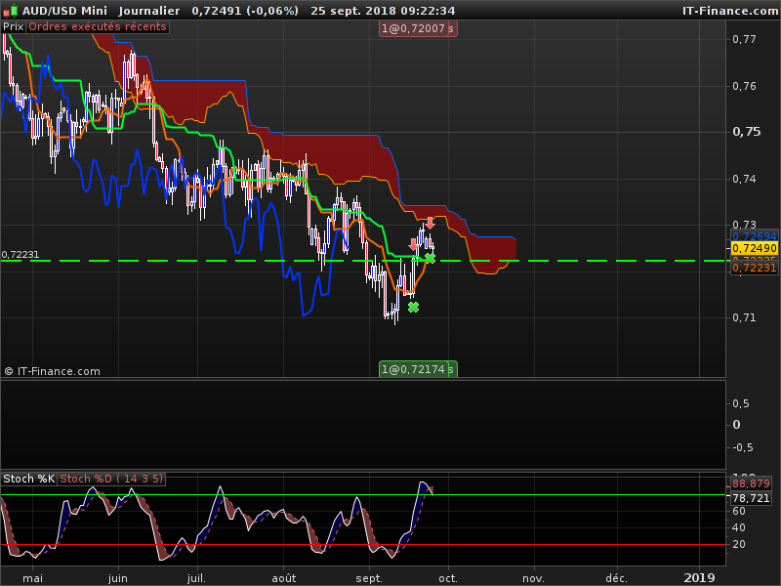The width and height of the screenshot is (781, 586).
Task: Click the AUD/USD Mini instrument name
Action: point(64,11)
